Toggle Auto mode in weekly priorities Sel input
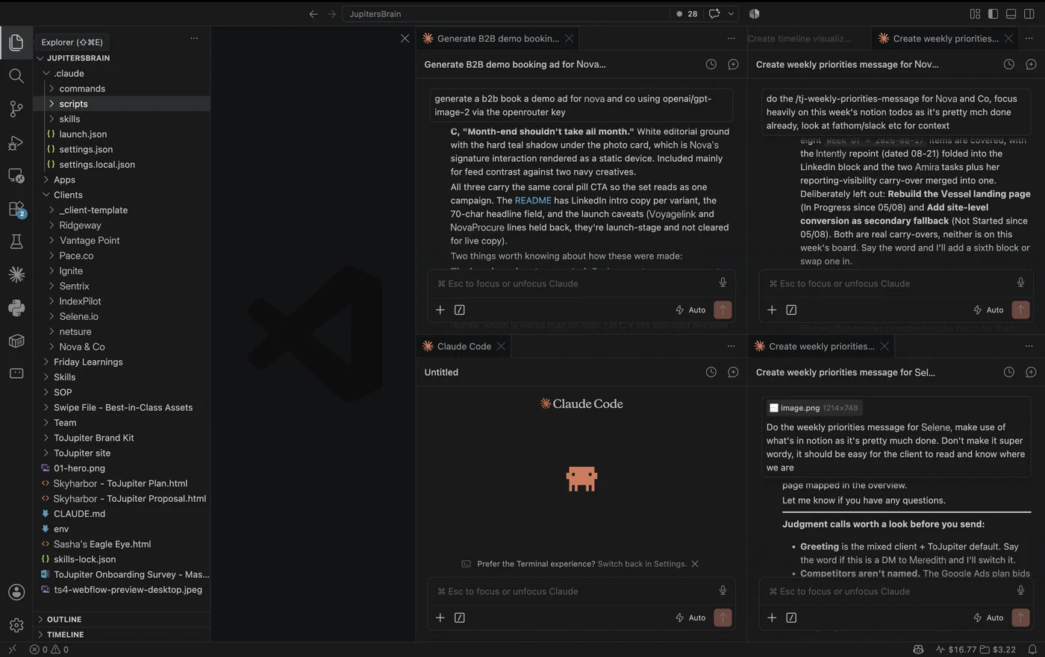This screenshot has width=1045, height=657. point(988,617)
